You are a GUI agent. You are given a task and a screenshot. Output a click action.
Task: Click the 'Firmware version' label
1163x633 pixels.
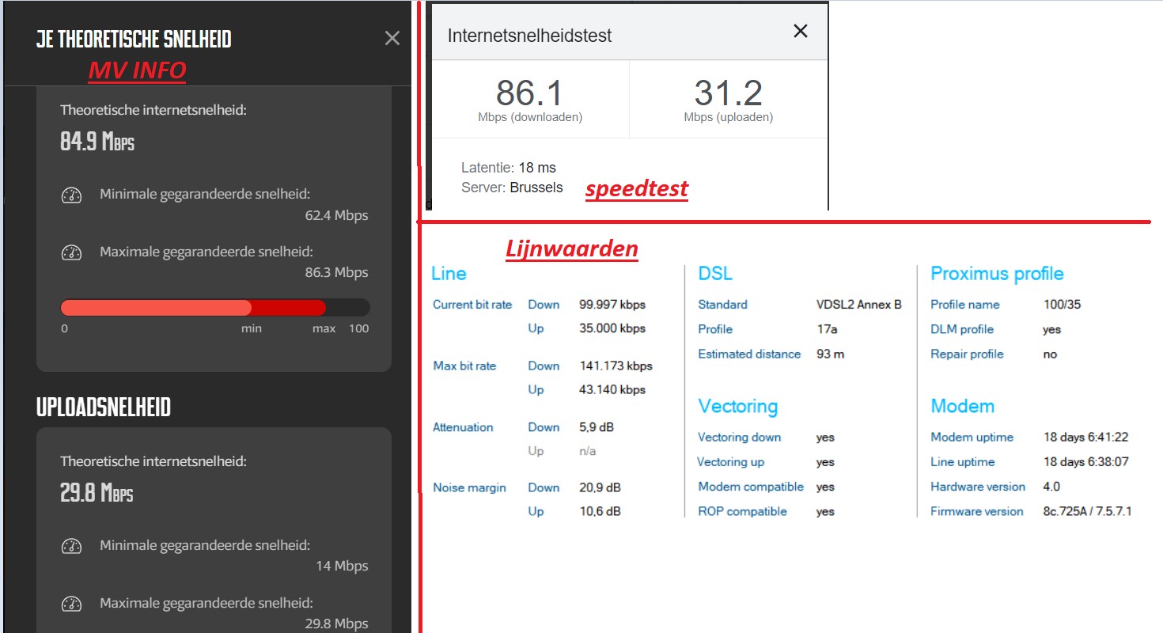977,511
